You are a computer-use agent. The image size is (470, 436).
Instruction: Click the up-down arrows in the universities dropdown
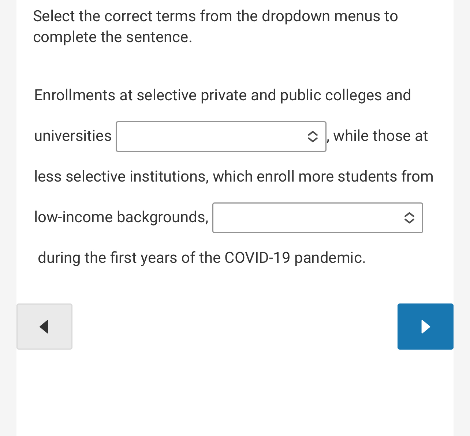[x=313, y=137]
